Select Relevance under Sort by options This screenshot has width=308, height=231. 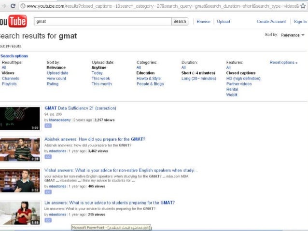pyautogui.click(x=56, y=68)
